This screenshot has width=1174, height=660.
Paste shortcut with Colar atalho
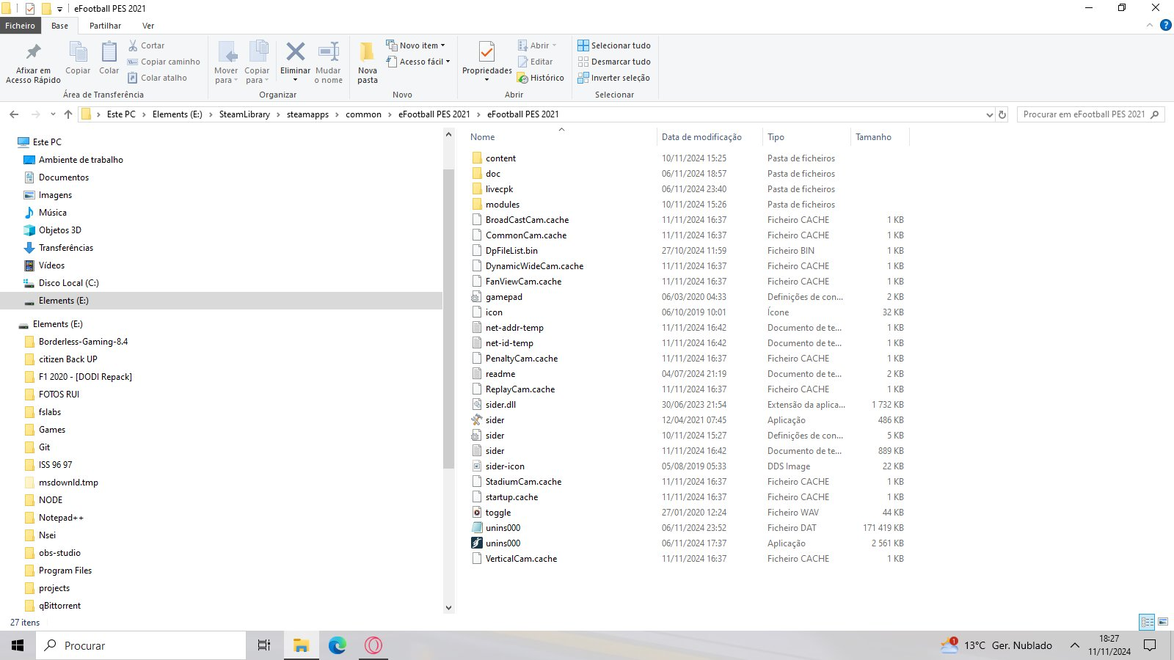point(157,78)
